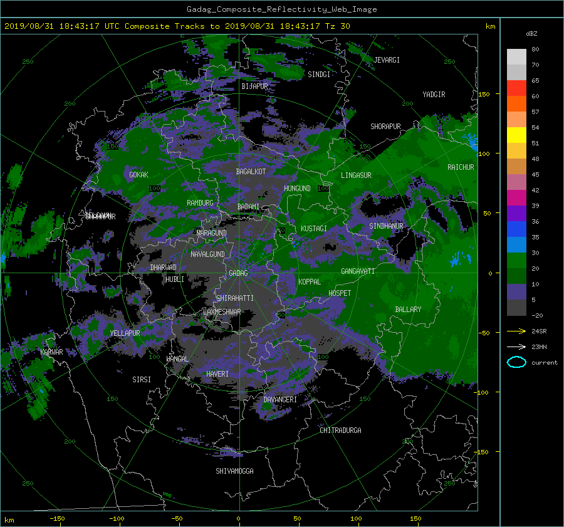Click the SHIVAMOGGA city label
This screenshot has width=564, height=527.
[x=234, y=471]
